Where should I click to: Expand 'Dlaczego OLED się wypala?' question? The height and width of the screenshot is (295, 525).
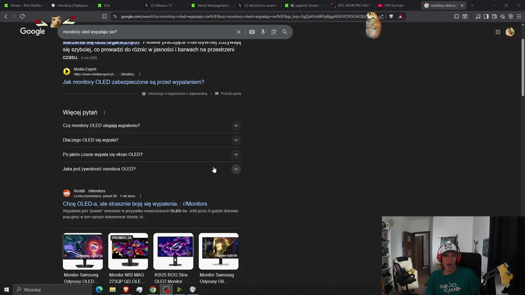[x=152, y=140]
